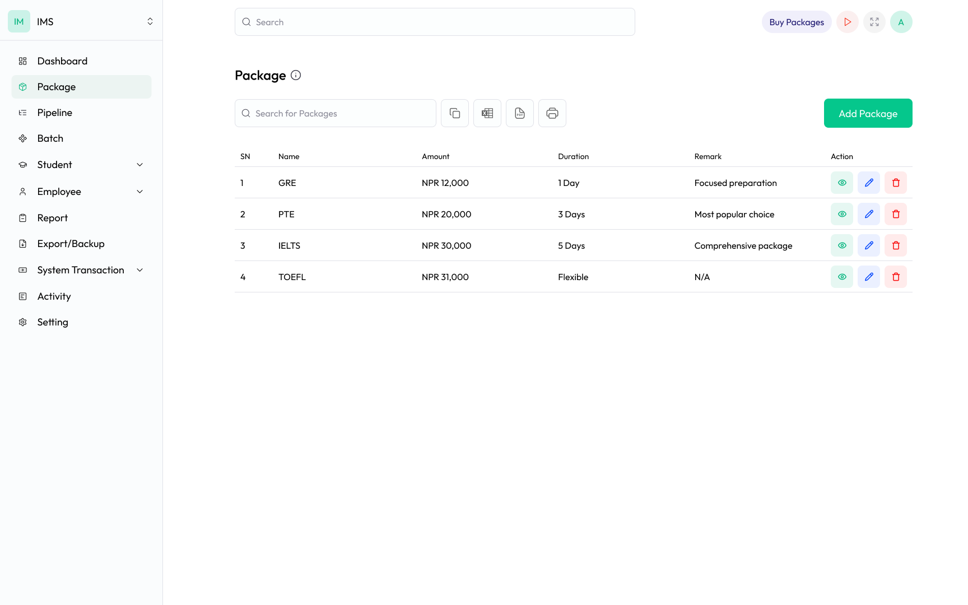Delete the PTE package
This screenshot has height=605, width=968.
896,214
